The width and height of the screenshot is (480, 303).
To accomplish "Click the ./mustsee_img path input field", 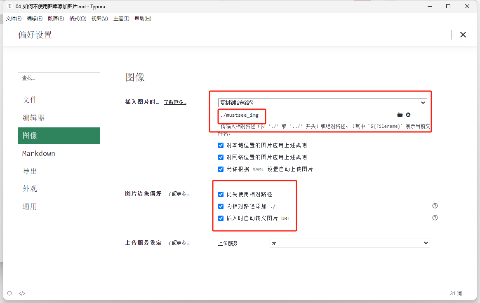I will coord(306,115).
